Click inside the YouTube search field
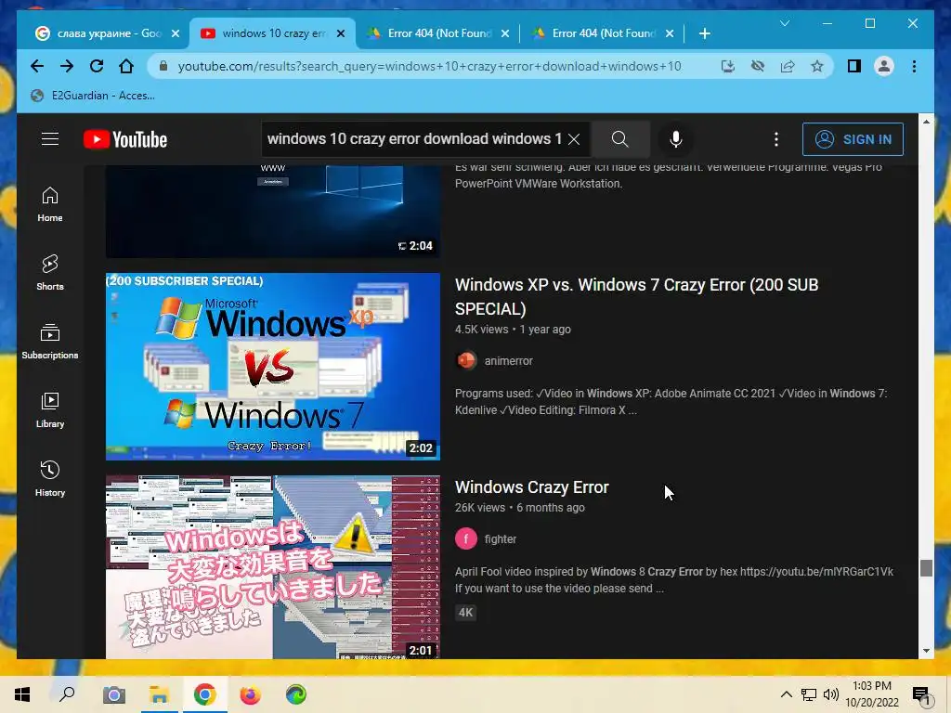 tap(415, 139)
